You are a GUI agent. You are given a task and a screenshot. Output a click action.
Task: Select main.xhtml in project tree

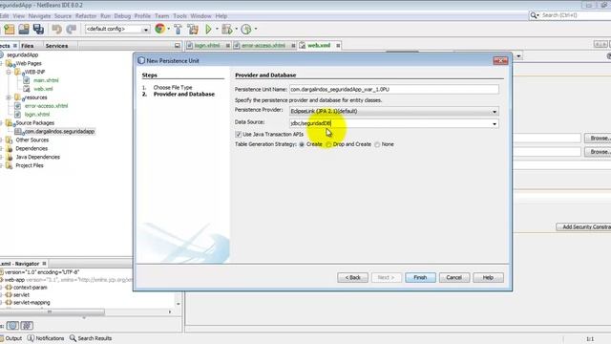coord(46,80)
